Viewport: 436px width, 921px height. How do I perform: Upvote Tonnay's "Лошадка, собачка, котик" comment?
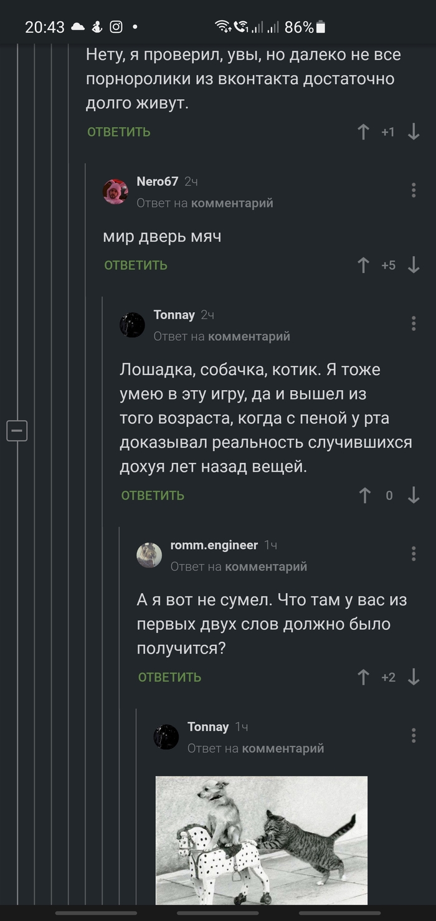tap(365, 495)
